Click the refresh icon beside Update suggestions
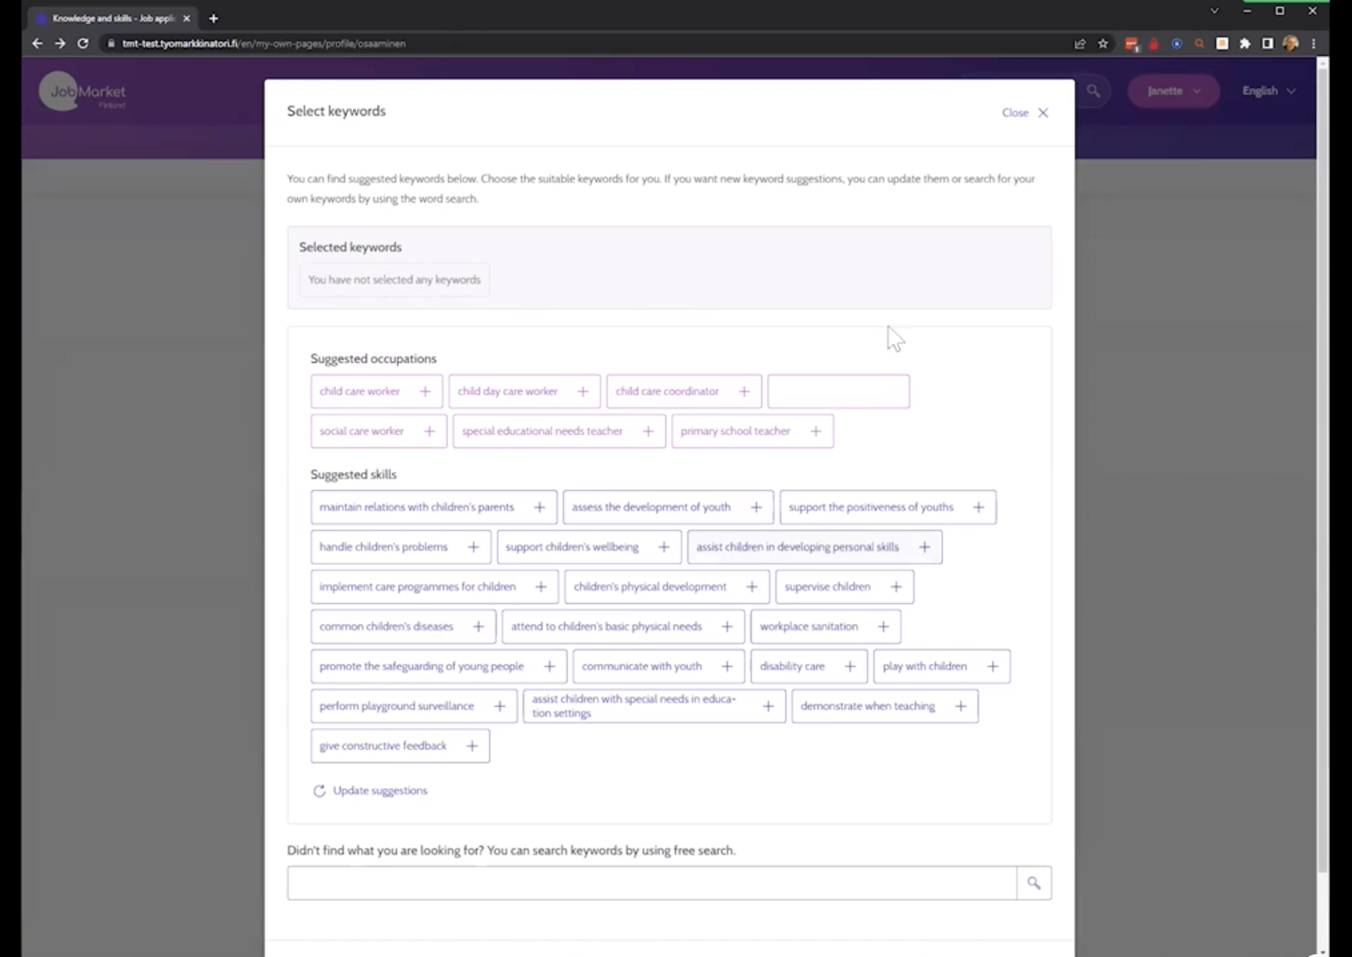 coord(319,791)
